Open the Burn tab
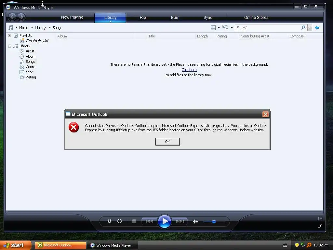 (x=175, y=18)
